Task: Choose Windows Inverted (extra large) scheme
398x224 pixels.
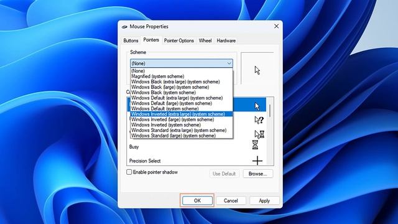Action: pos(182,114)
